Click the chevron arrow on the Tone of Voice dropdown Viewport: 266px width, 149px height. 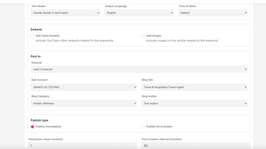pos(246,13)
